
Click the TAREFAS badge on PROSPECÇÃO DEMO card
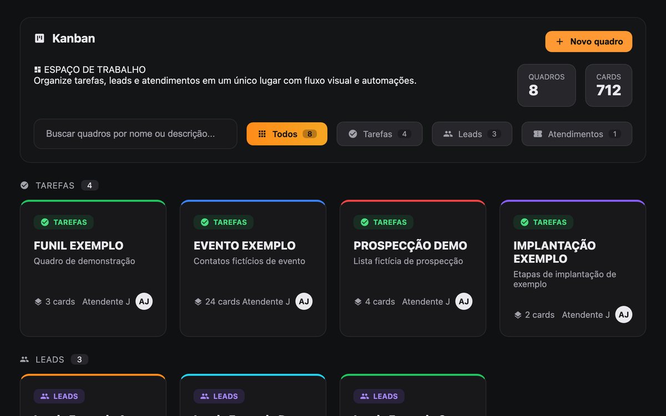click(x=384, y=222)
